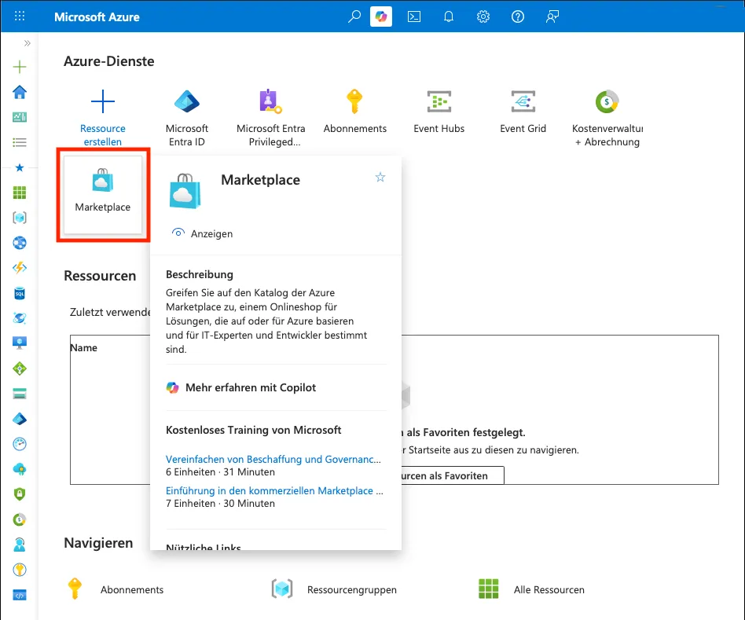Screen dimensions: 745x620
Task: Open Entra ID blue diamond in sidebar
Action: (x=20, y=419)
